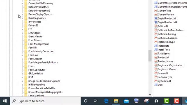Expand the EMDMgmt key
The width and height of the screenshot is (187, 105).
coord(22,33)
